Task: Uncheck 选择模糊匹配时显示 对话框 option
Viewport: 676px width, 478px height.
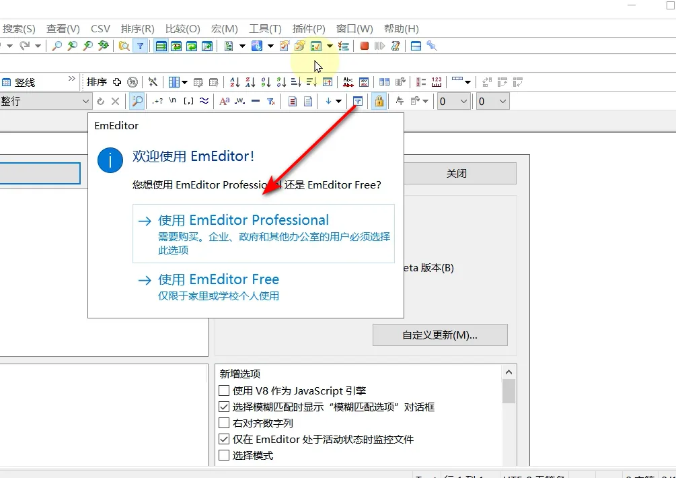Action: click(x=224, y=407)
